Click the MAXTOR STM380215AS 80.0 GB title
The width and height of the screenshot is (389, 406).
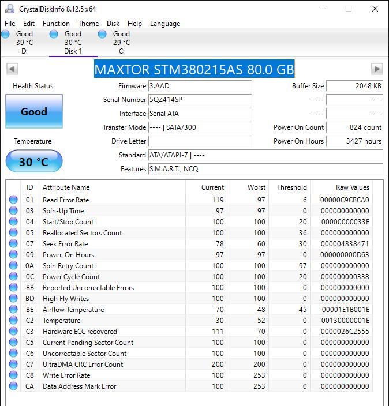coord(194,69)
